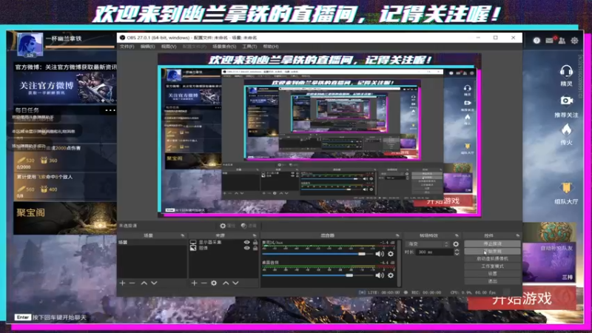Click the player avatar portrait

click(30, 45)
